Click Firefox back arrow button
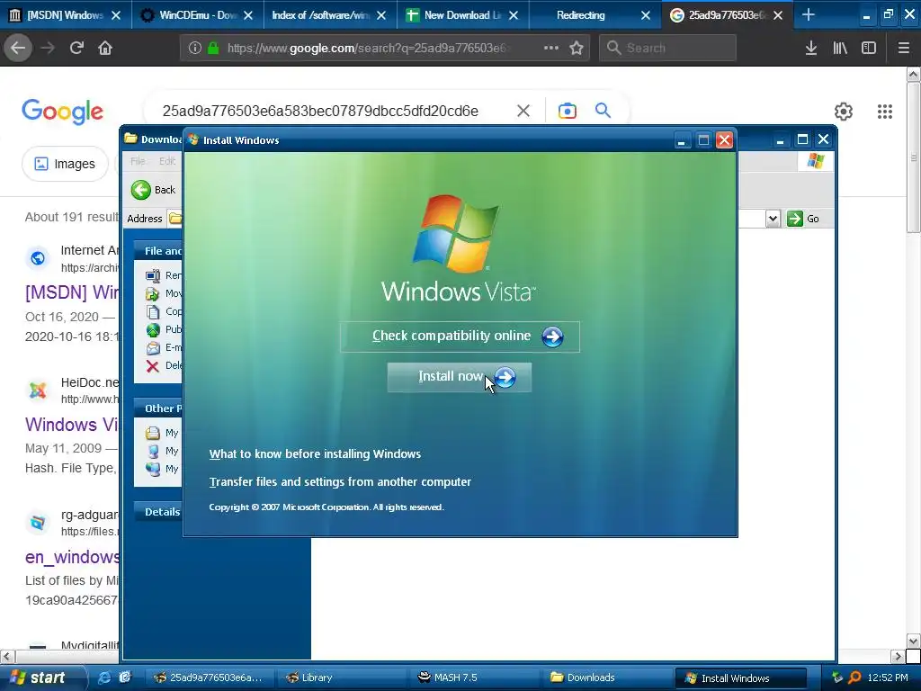 tap(18, 48)
